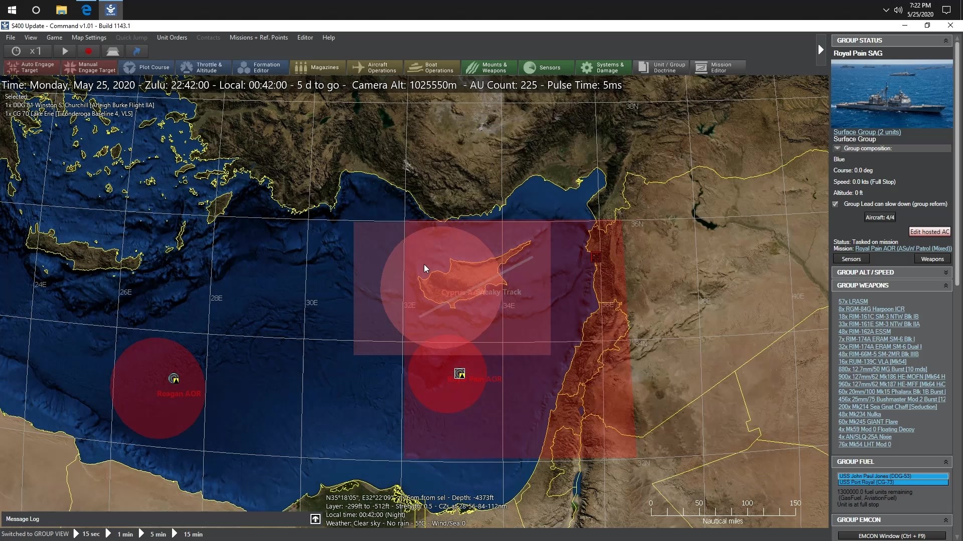Screen dimensions: 963x541
Task: Open the Sensors toolbar button
Action: point(546,67)
